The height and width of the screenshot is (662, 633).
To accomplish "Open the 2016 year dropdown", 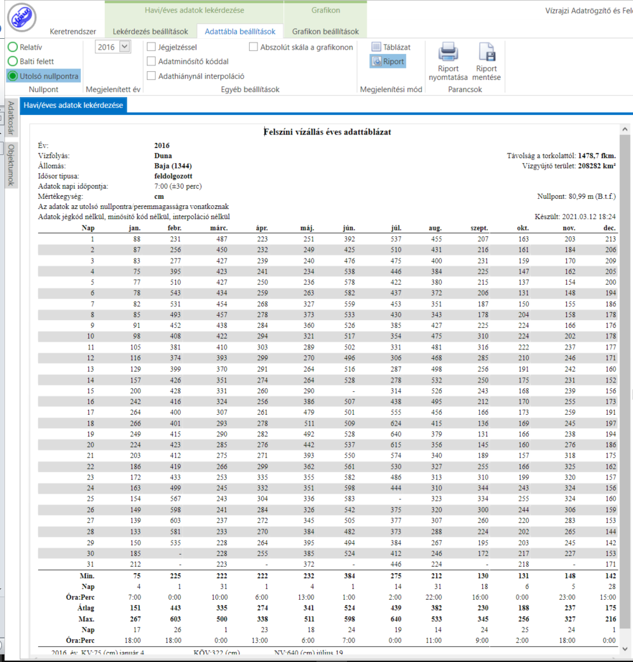I will tap(125, 46).
